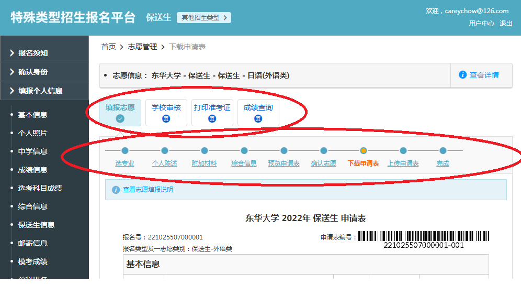This screenshot has width=521, height=284.
Task: Click the hourglass icon under 成绩查询
Action: (x=258, y=119)
